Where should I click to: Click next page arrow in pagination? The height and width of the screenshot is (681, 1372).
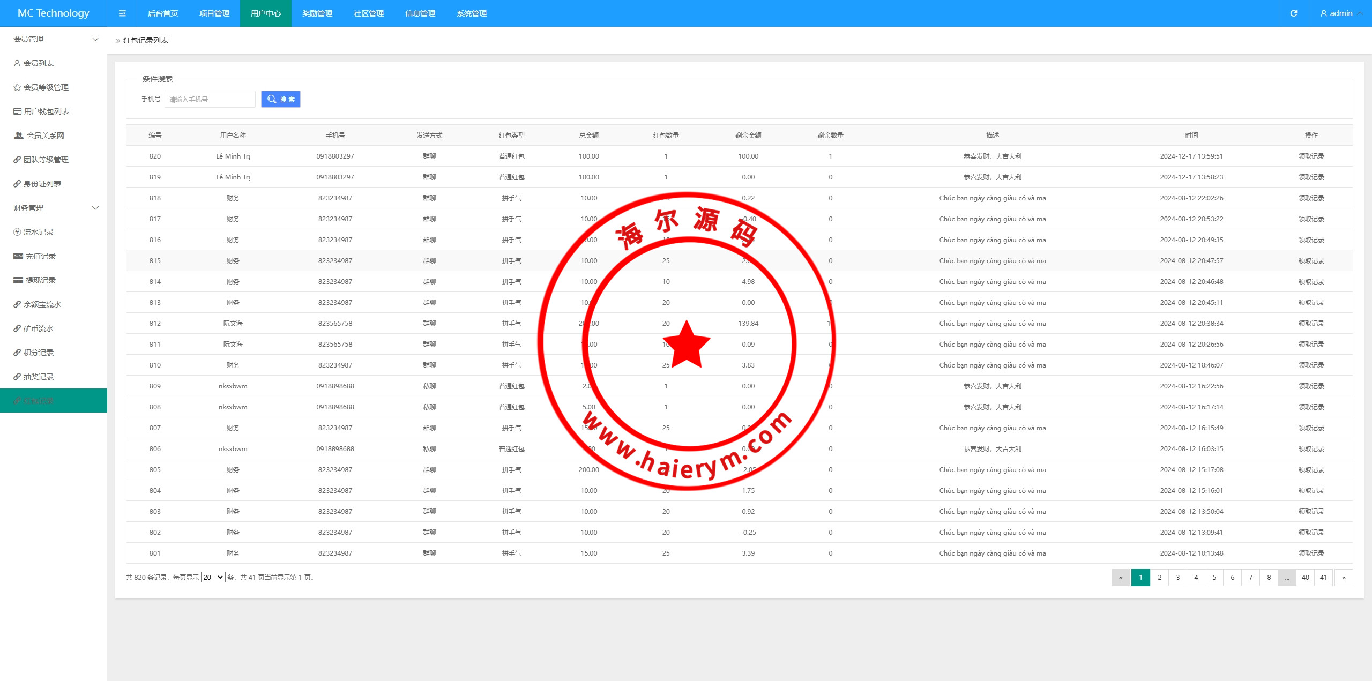click(1343, 578)
